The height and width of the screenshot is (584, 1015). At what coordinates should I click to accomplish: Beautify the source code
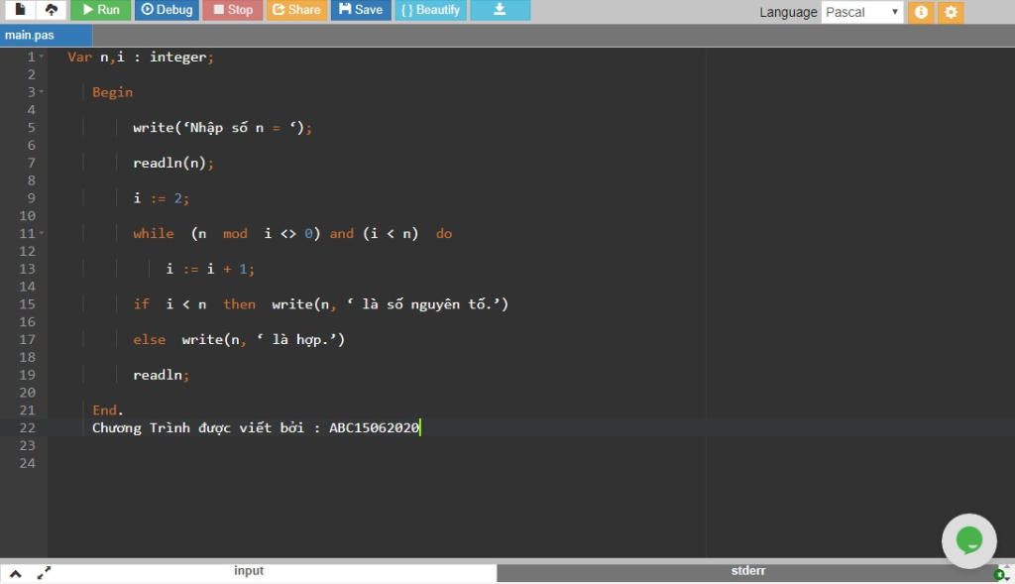pyautogui.click(x=430, y=10)
